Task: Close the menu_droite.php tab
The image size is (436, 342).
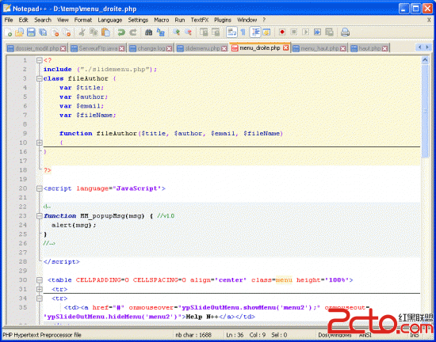Action: tap(285, 47)
